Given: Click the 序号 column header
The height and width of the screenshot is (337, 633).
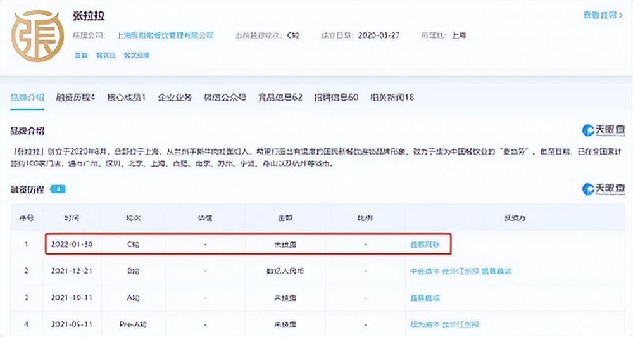Looking at the screenshot, I should (26, 218).
